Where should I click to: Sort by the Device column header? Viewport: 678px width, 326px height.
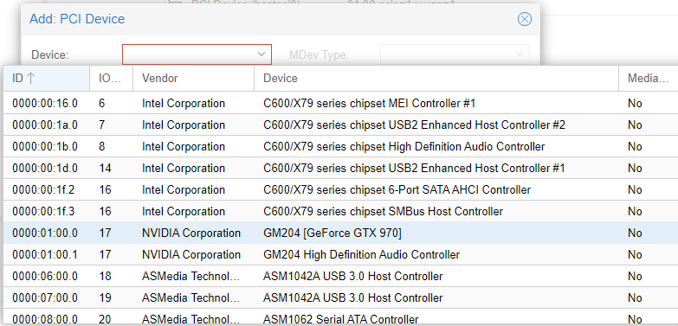click(436, 78)
